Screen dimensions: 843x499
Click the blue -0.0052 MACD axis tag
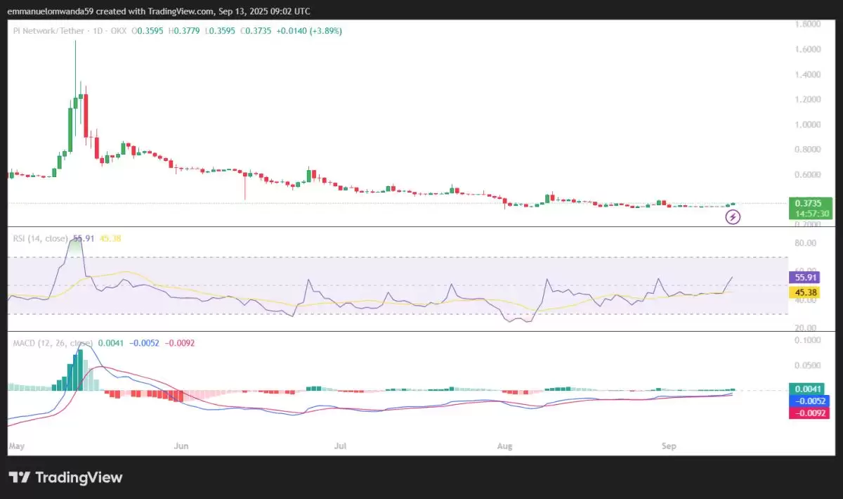[x=809, y=401]
